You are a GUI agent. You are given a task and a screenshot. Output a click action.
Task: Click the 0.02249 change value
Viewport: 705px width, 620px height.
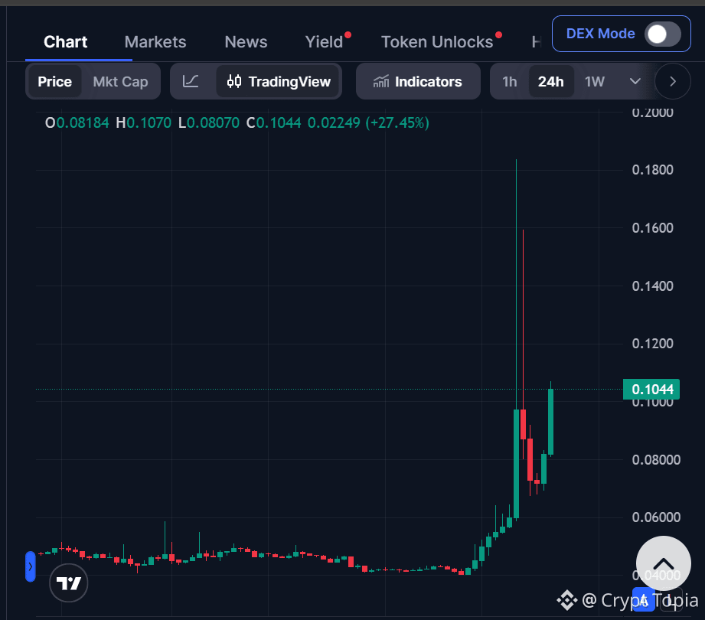(334, 122)
